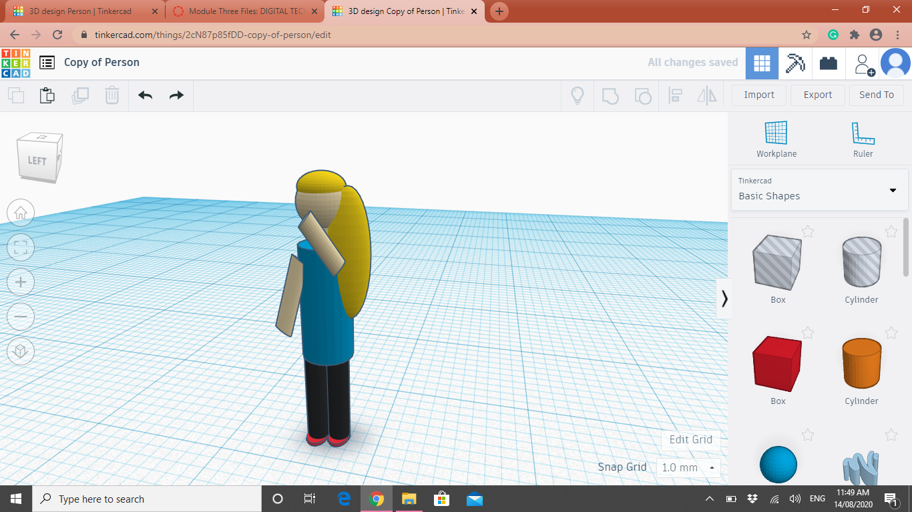Switch to Module Three Files tab
The height and width of the screenshot is (512, 912).
point(244,11)
